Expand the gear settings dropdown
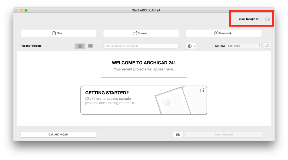The image size is (288, 160). tap(191, 46)
